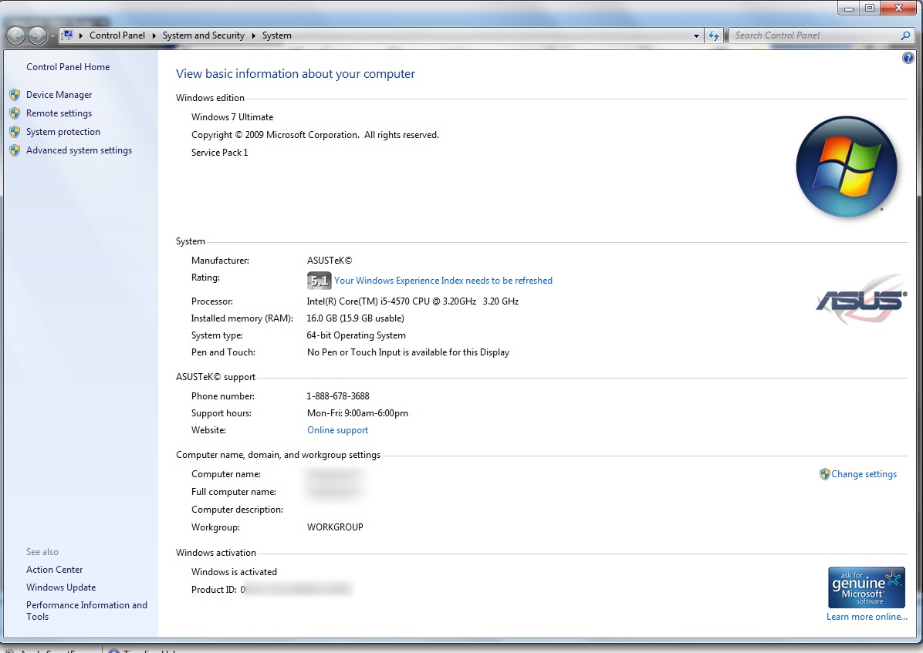Close the System window
Screen dimensions: 923x653
(898, 8)
